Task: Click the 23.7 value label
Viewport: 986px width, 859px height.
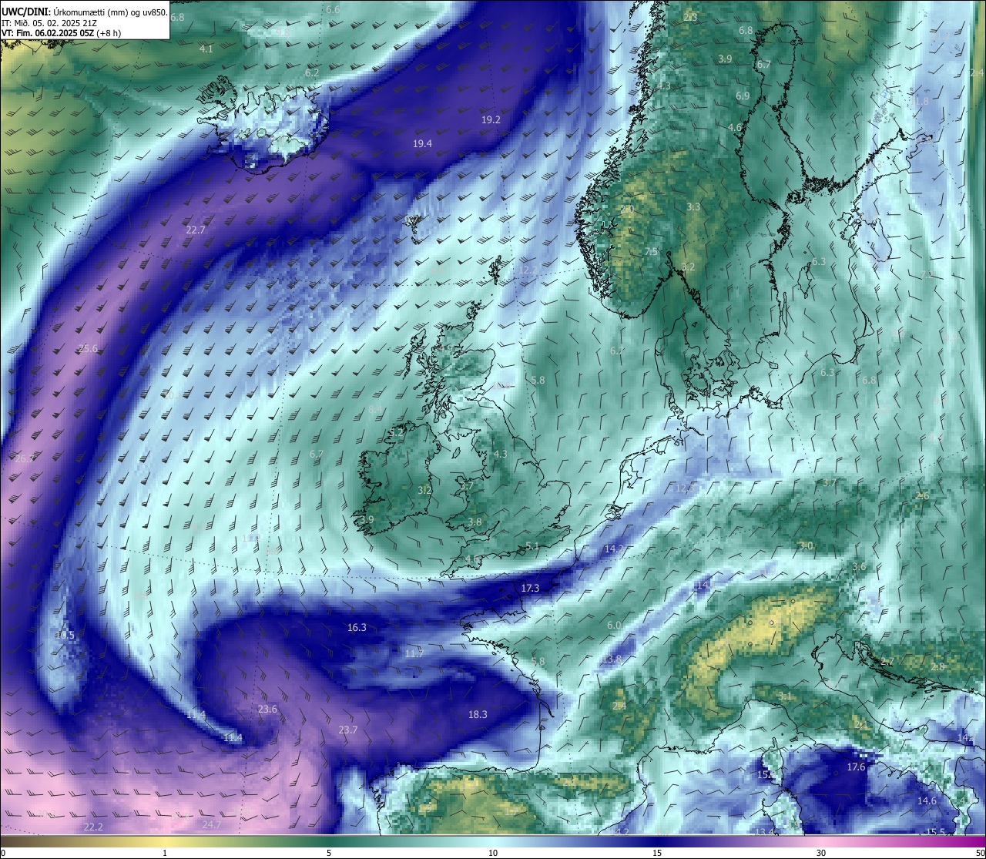Action: 348,730
